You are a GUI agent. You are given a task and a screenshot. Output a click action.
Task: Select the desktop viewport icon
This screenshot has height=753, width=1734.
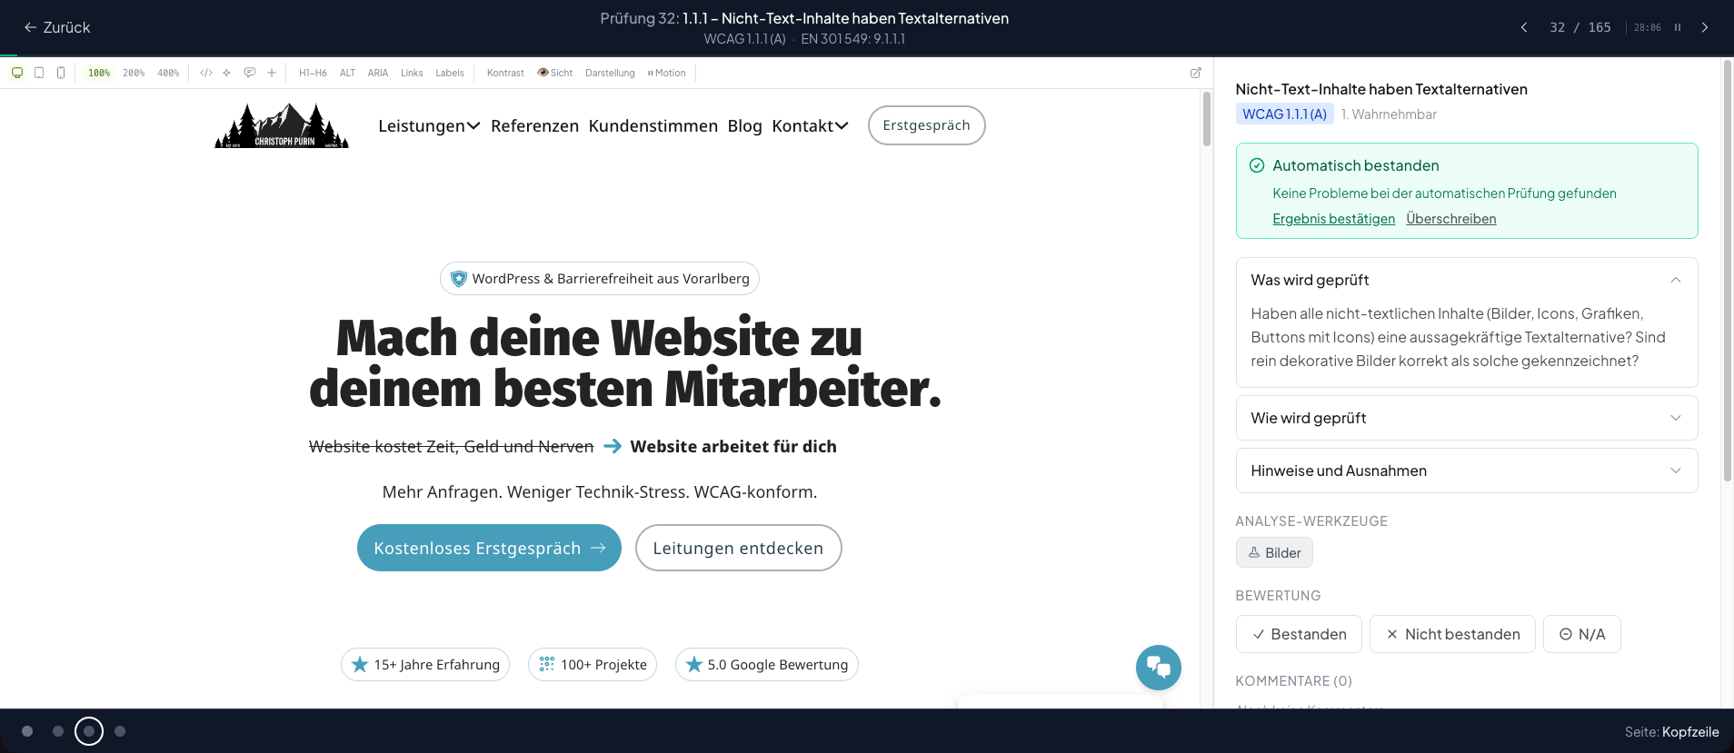17,73
